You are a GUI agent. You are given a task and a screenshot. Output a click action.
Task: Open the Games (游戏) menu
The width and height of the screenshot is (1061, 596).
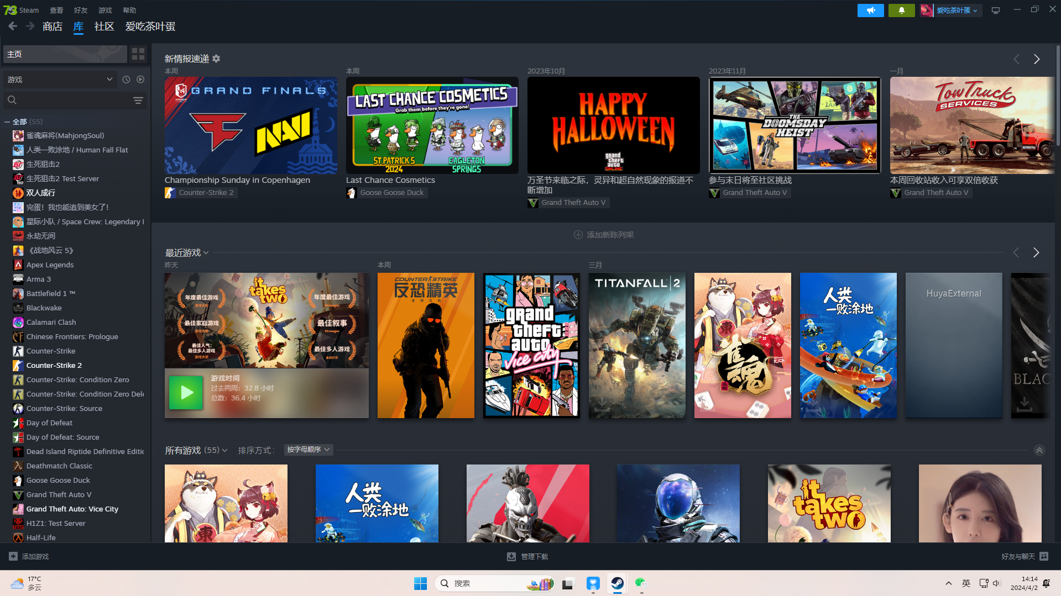[105, 10]
